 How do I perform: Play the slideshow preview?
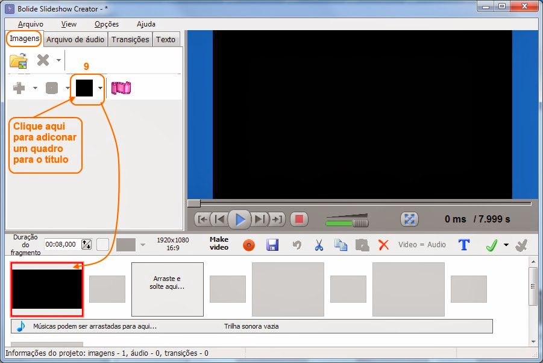click(x=240, y=219)
